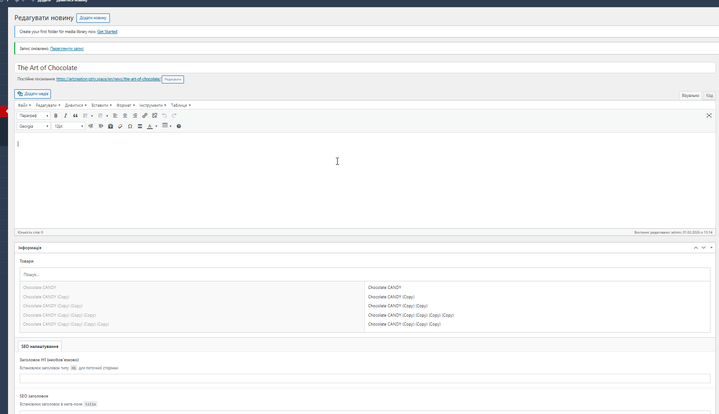Open keyboard shortcuts help icon

179,126
